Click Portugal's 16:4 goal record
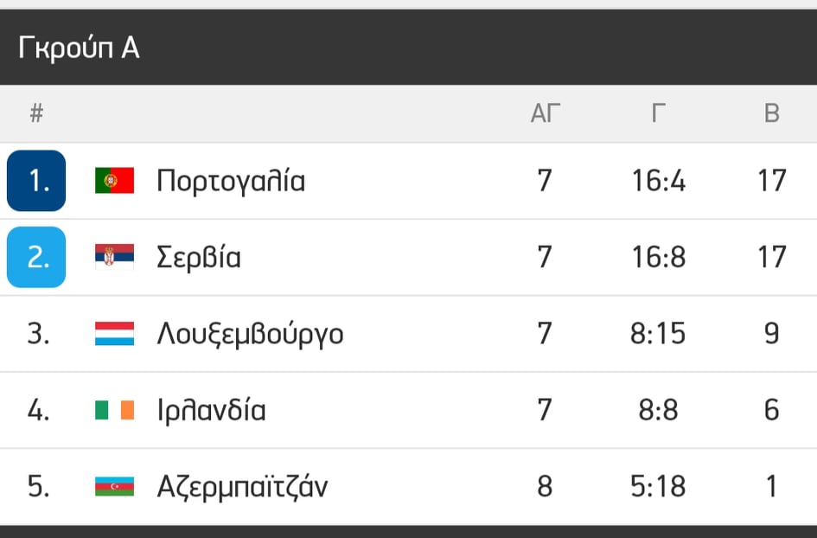The image size is (817, 538). tap(659, 181)
